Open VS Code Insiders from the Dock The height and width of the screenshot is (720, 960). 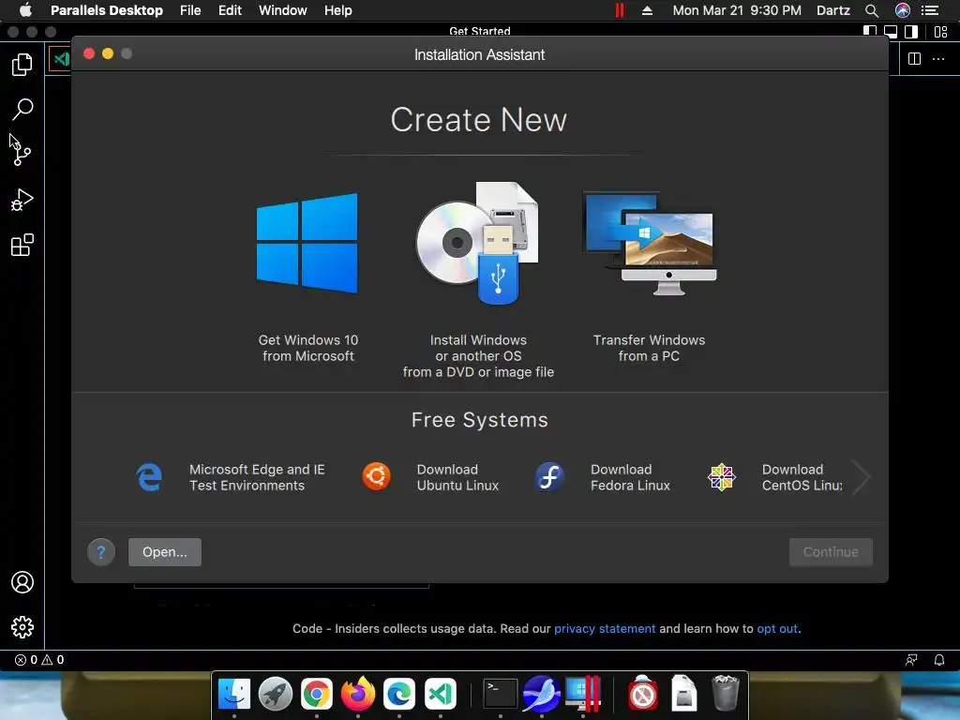click(x=441, y=694)
